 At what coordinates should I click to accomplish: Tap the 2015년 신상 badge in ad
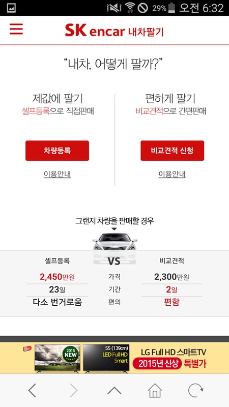pos(157,364)
